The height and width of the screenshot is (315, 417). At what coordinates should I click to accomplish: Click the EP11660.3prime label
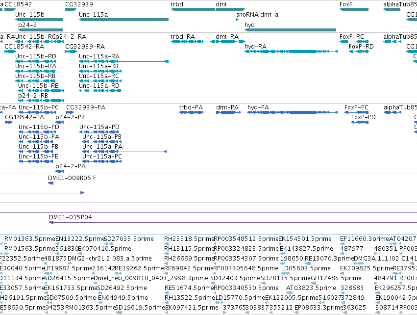point(365,239)
